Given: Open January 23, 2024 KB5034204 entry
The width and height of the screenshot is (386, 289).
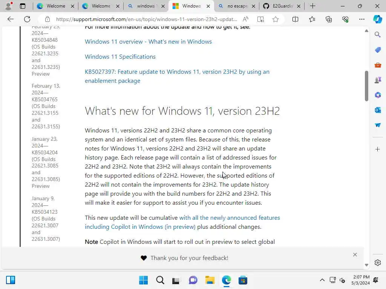Looking at the screenshot, I should tap(46, 163).
